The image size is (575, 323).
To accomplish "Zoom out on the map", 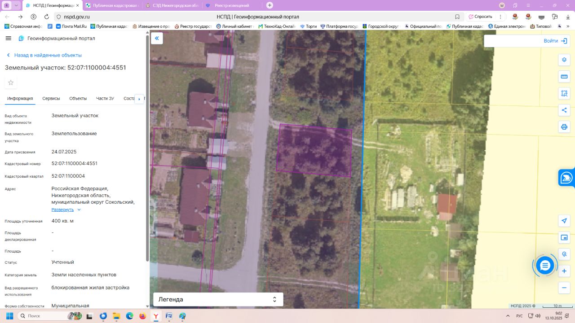I will point(564,288).
